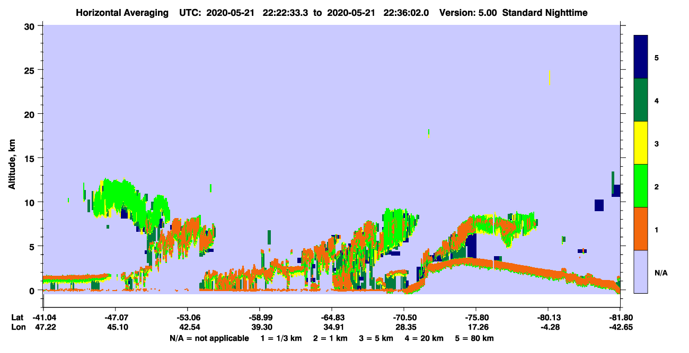Click the dark green colorbar segment labeled 4
689x353 pixels.
point(641,100)
